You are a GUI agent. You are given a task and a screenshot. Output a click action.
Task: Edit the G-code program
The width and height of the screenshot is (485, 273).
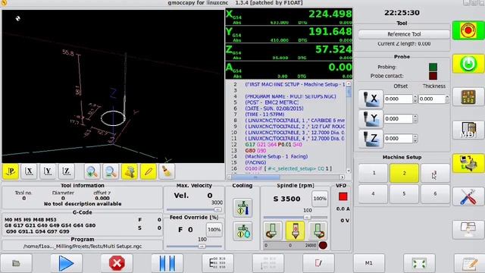470,263
